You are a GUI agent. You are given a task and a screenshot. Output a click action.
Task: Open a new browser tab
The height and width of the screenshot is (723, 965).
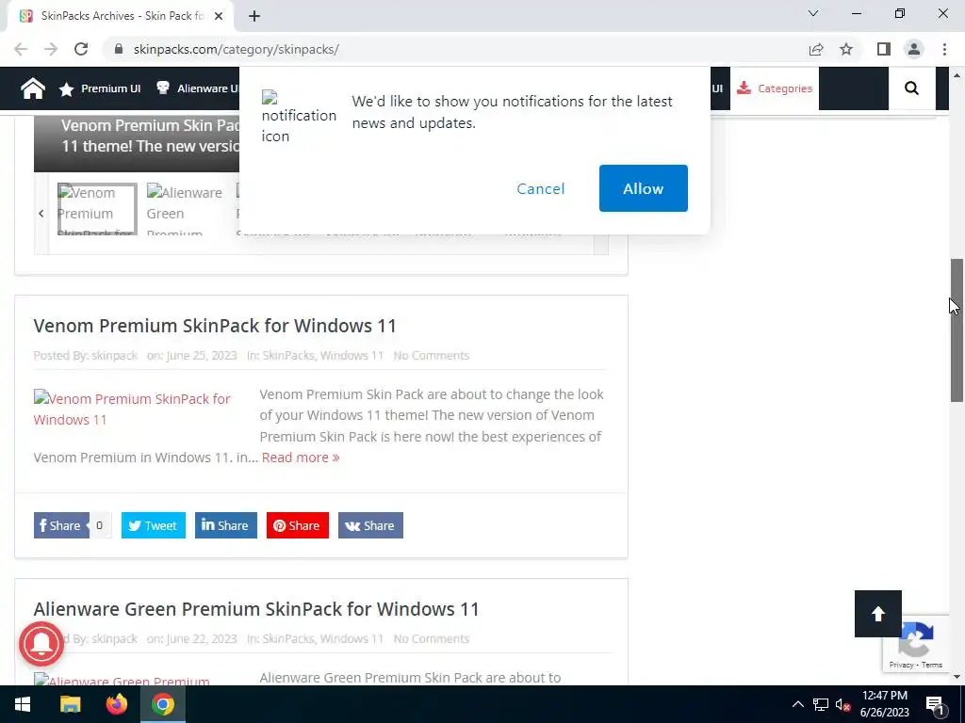[x=254, y=17]
